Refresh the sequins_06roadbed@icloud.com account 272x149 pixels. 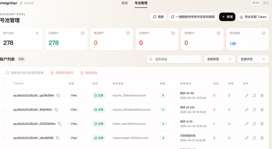pos(254,110)
